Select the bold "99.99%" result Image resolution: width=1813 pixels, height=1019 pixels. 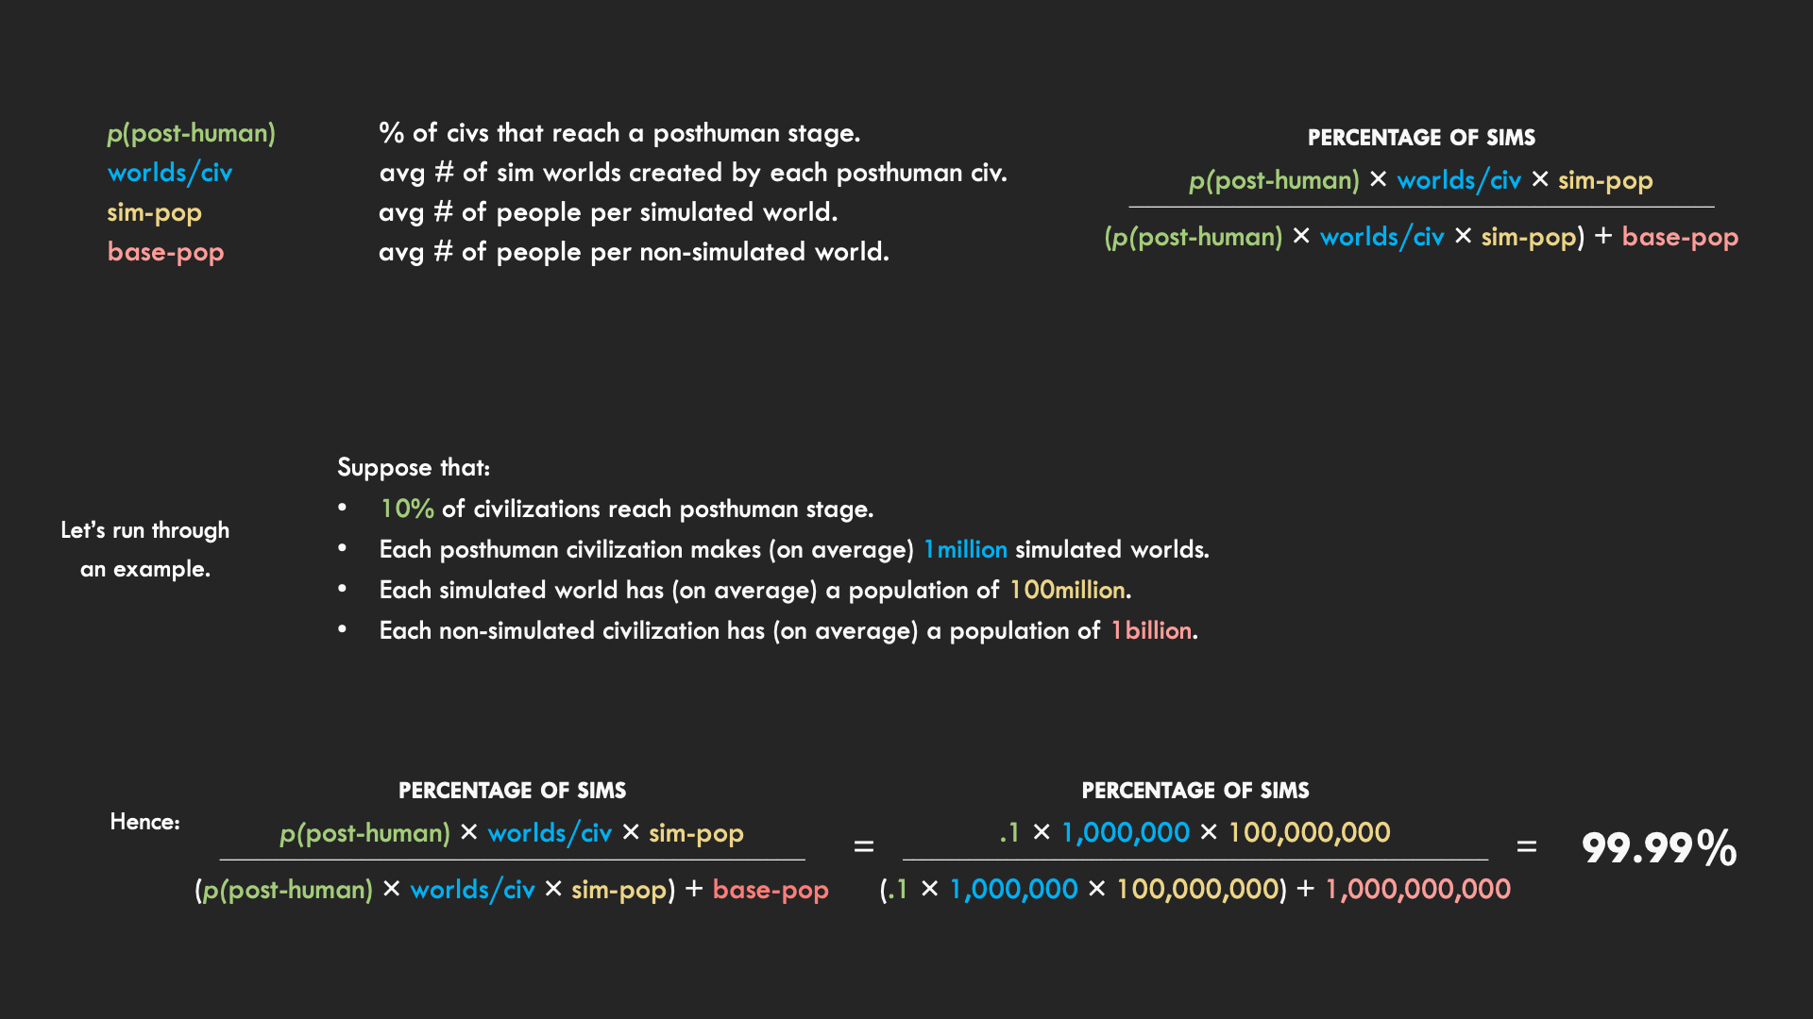coord(1658,847)
